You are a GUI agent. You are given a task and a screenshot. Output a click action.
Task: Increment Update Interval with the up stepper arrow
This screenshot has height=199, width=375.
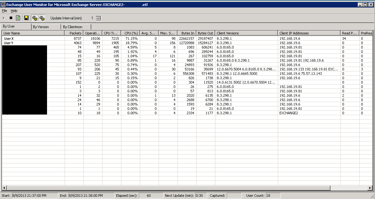(98, 17)
